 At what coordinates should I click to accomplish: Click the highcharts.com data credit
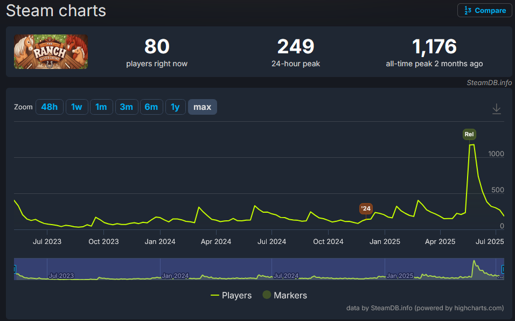424,308
